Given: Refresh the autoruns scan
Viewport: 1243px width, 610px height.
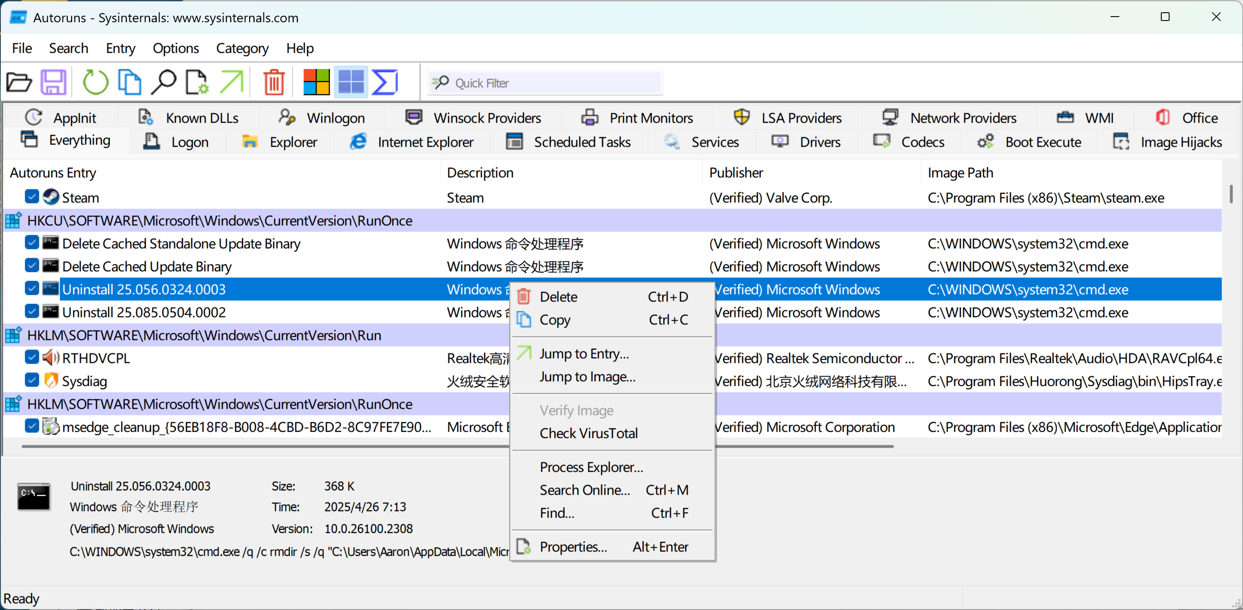Looking at the screenshot, I should 96,83.
